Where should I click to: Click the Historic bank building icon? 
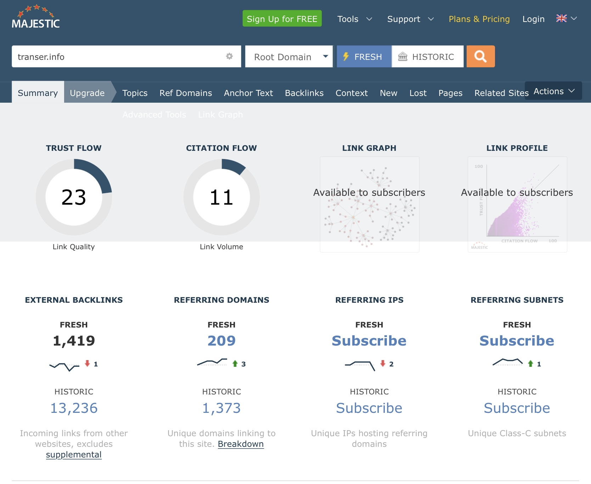click(403, 57)
